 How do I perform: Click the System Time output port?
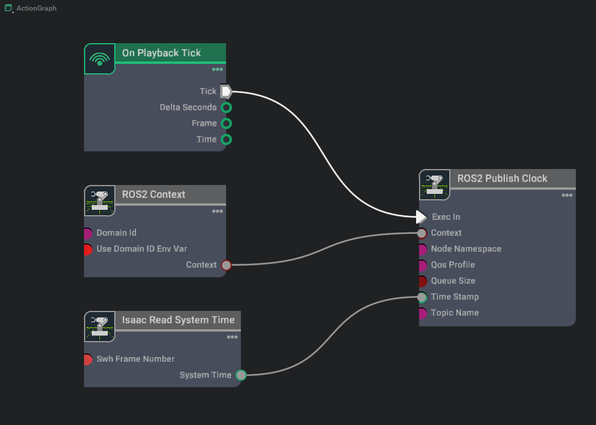coord(241,375)
